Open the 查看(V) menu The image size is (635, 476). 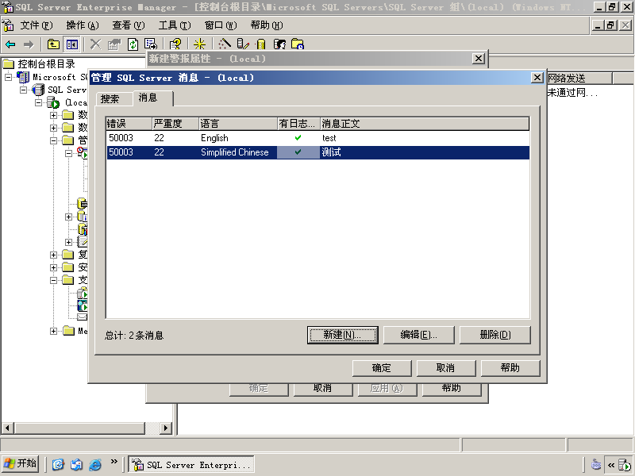pyautogui.click(x=129, y=25)
